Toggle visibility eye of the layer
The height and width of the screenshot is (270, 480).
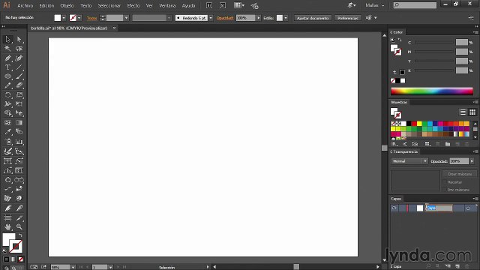[394, 208]
